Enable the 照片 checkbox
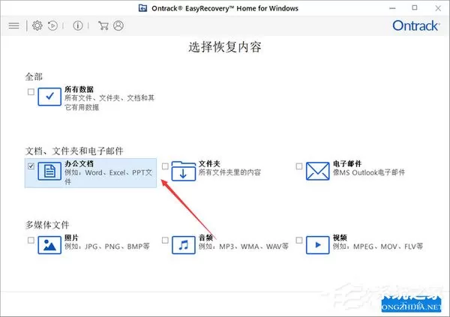450x317 pixels. [31, 240]
